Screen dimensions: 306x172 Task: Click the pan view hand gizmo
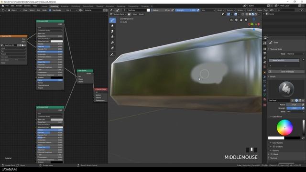(x=241, y=20)
